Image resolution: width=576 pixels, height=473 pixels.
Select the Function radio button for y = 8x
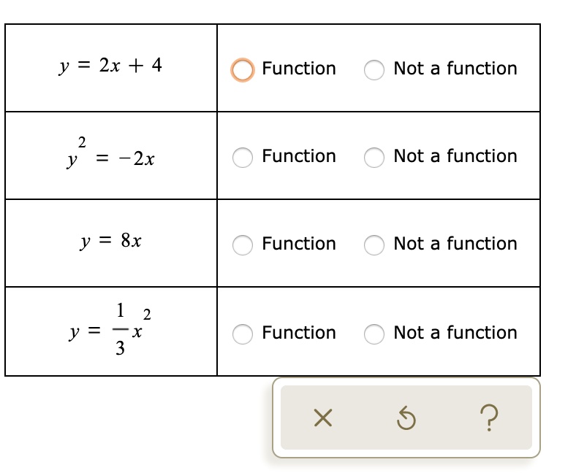tap(243, 245)
